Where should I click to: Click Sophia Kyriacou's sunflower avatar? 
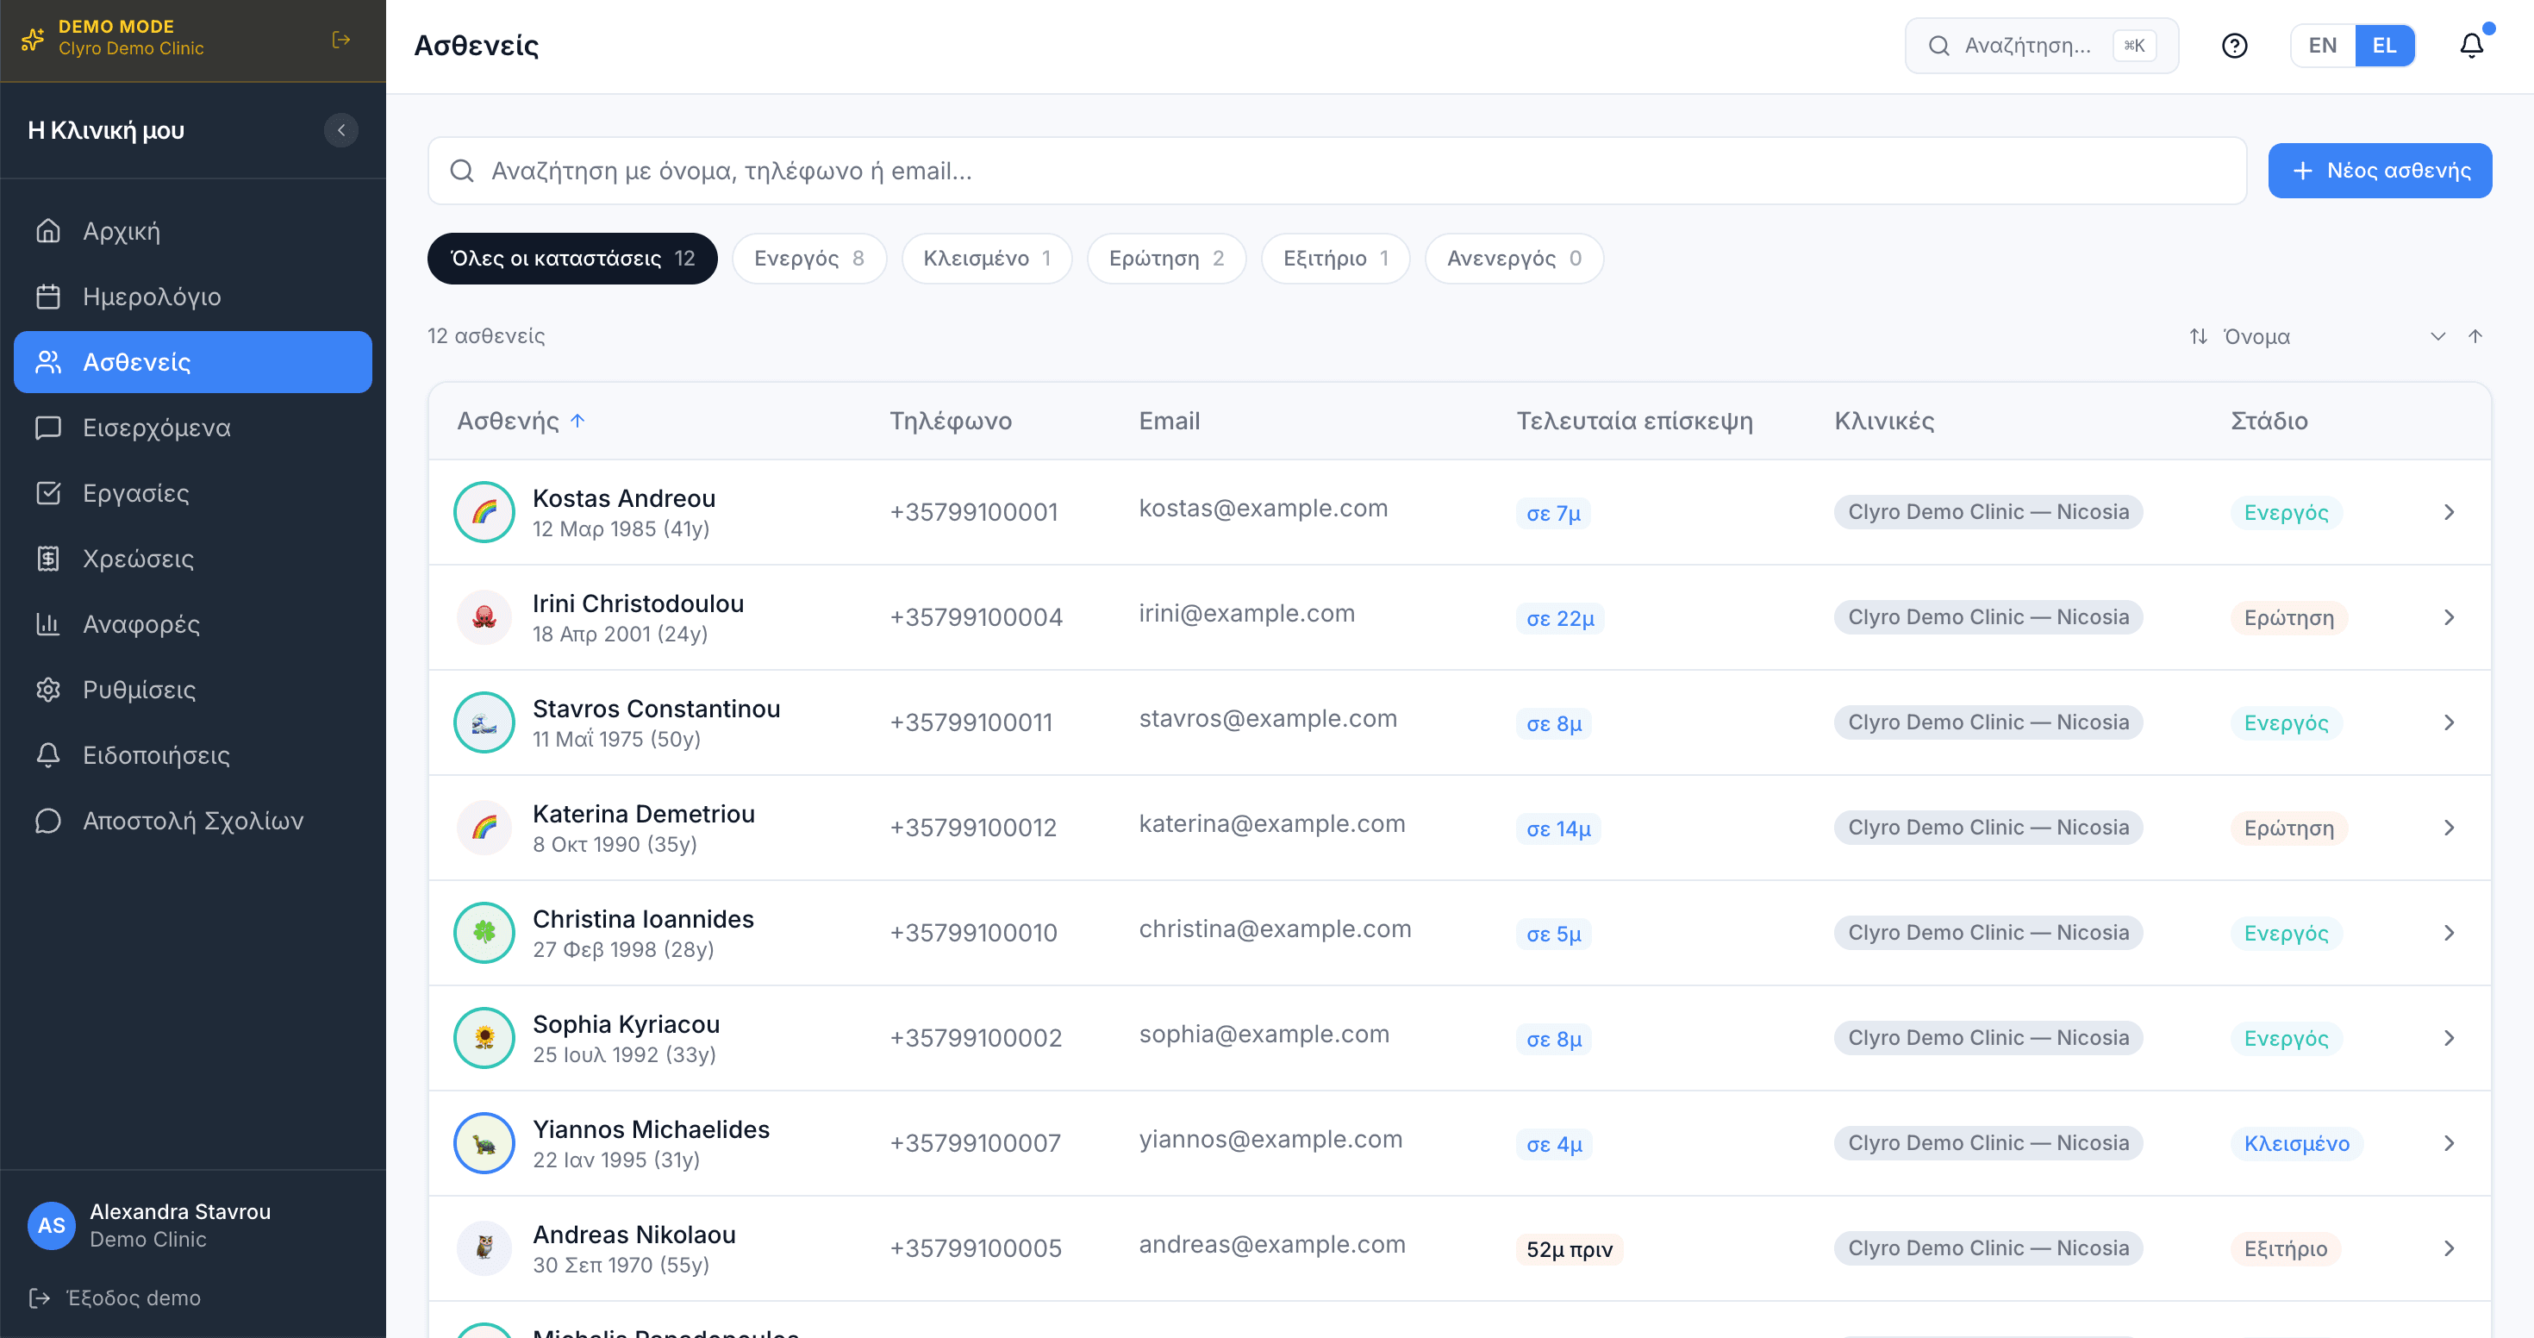(x=484, y=1038)
